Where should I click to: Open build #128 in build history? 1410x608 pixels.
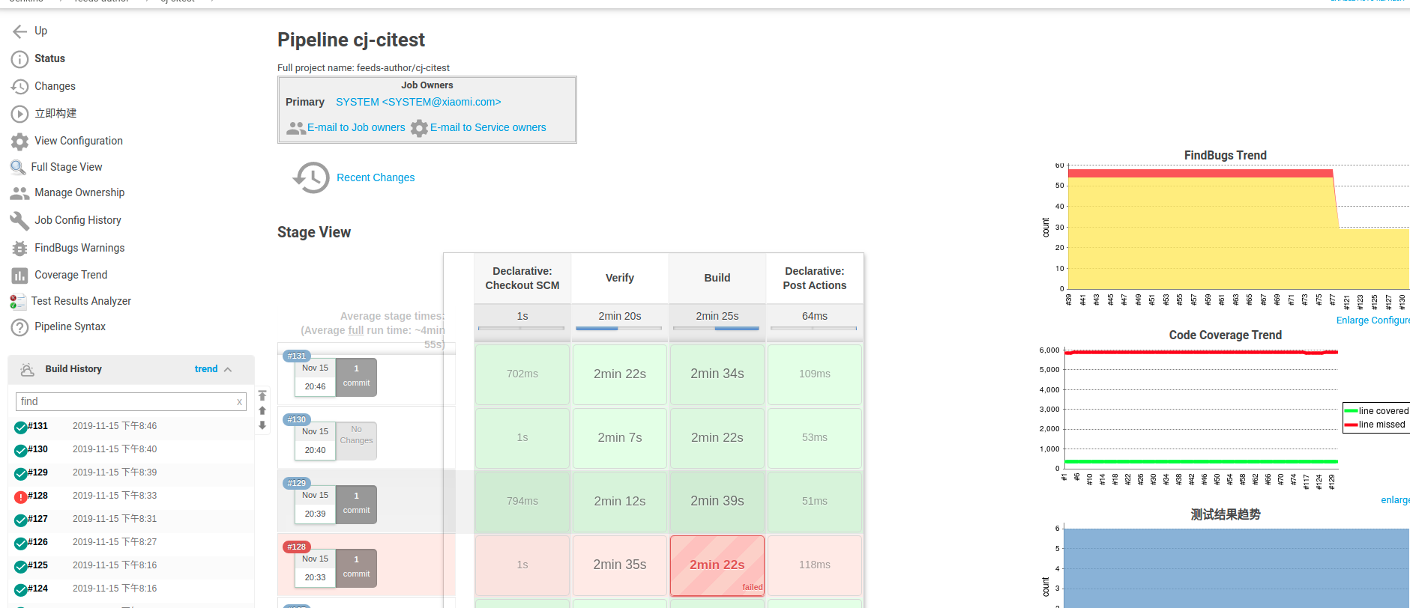[37, 496]
